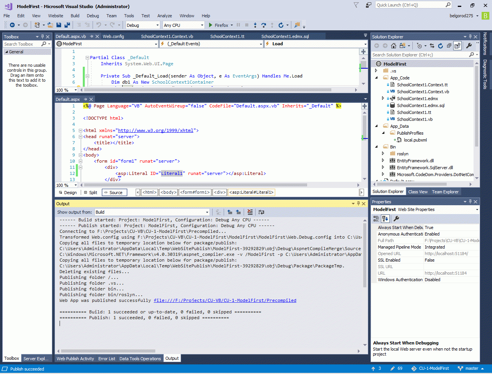492x374 pixels.
Task: Open the Property Pages wrench in Properties panel
Action: 396,219
